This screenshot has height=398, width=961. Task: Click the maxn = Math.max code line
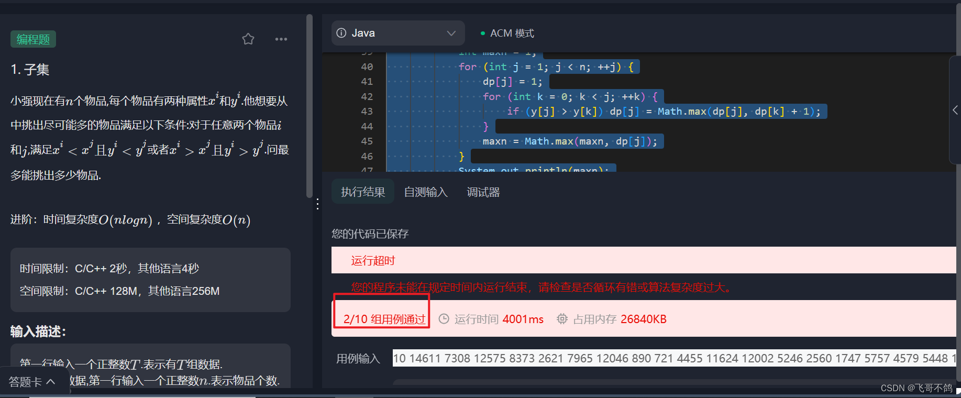[570, 141]
